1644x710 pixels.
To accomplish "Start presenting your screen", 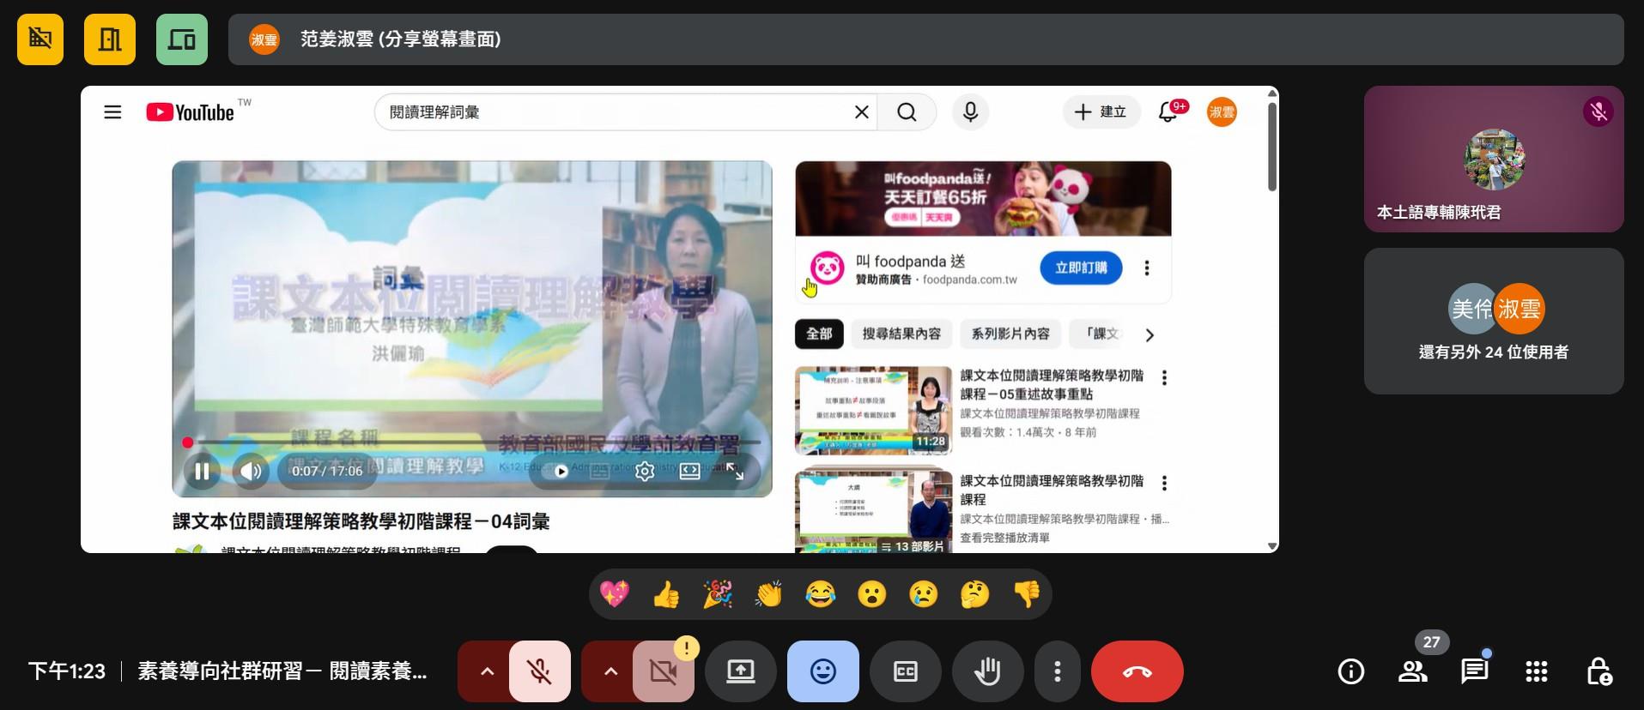I will (x=740, y=671).
